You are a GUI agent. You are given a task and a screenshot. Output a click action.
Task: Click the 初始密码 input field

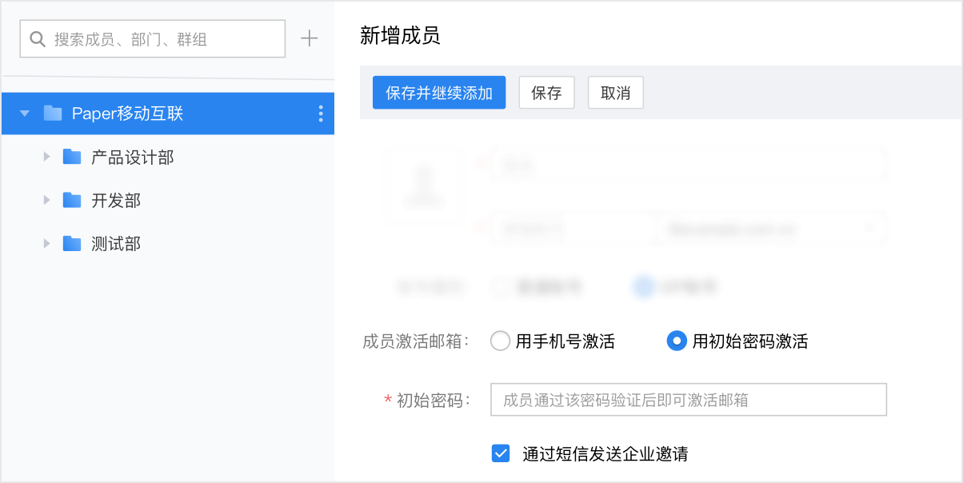tap(688, 399)
